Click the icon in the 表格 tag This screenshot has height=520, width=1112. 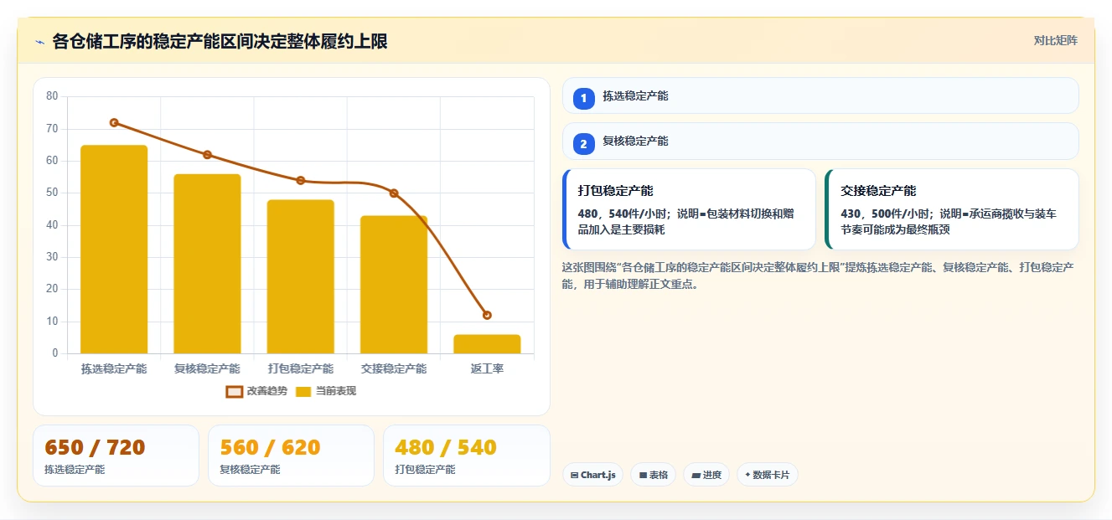pos(643,475)
